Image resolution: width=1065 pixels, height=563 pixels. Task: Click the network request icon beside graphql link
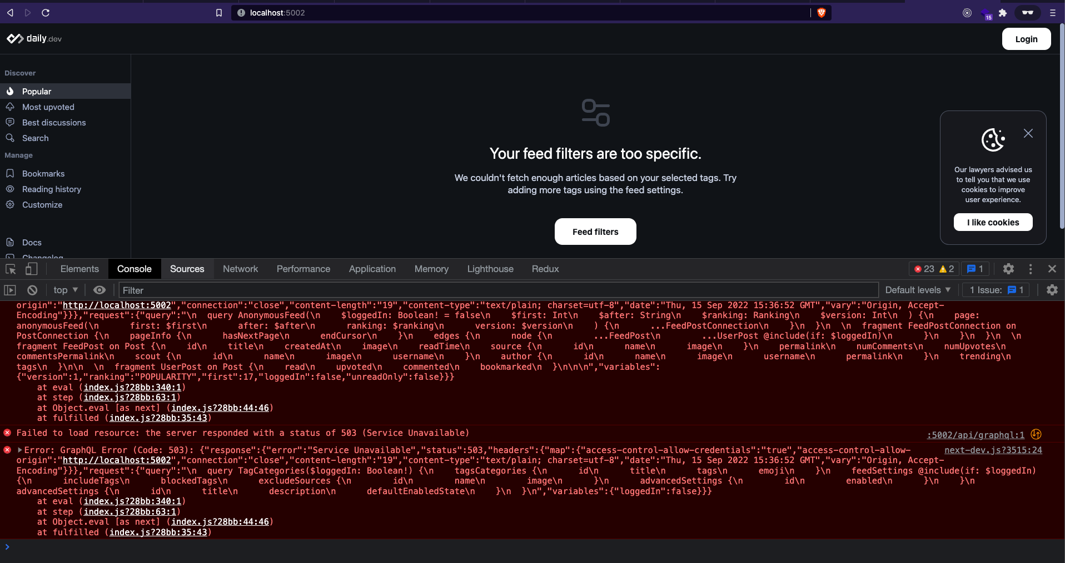pos(1036,434)
